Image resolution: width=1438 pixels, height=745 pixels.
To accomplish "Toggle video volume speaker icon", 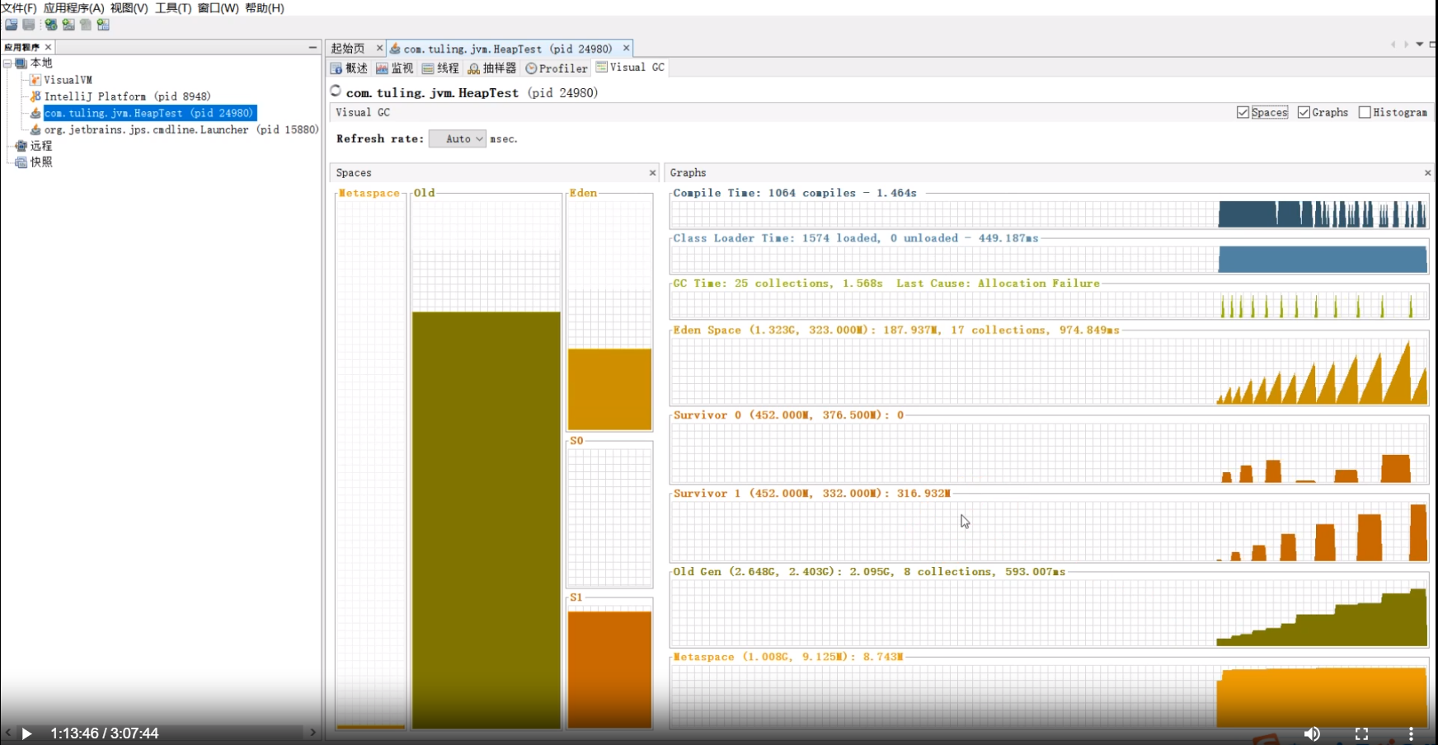I will [x=1312, y=733].
